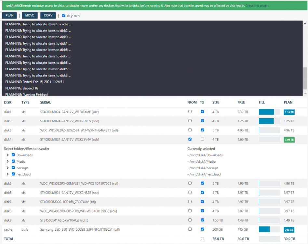
Task: Click the scroll up arrow of log panel
Action: click(305, 23)
